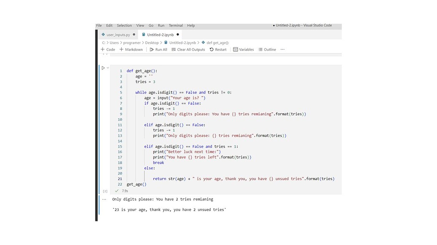
Task: Click the unsaved dot on user_inputs.py tab
Action: [x=134, y=35]
